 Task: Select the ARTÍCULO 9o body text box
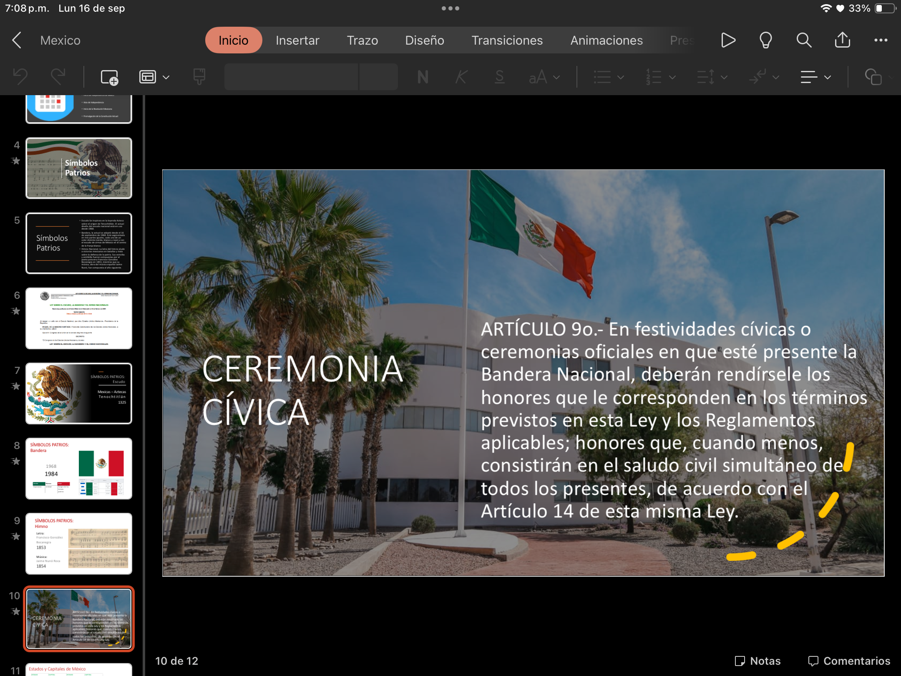click(x=674, y=420)
